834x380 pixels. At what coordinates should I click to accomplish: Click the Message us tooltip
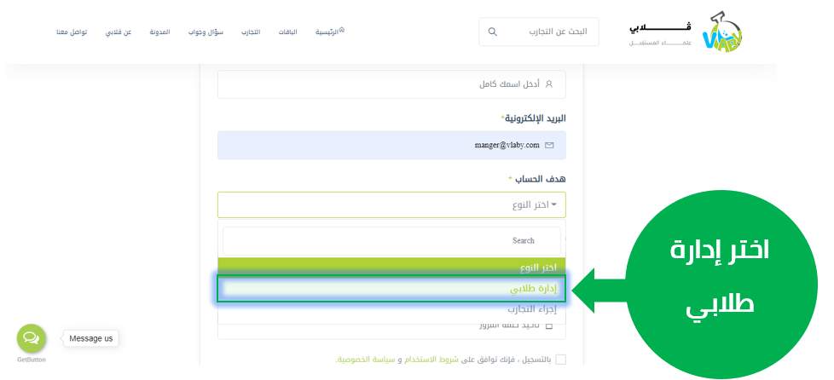[90, 338]
